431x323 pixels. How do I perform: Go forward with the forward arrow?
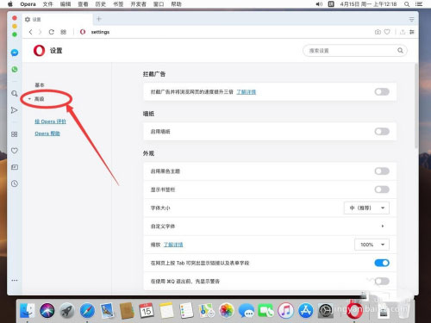(x=40, y=32)
